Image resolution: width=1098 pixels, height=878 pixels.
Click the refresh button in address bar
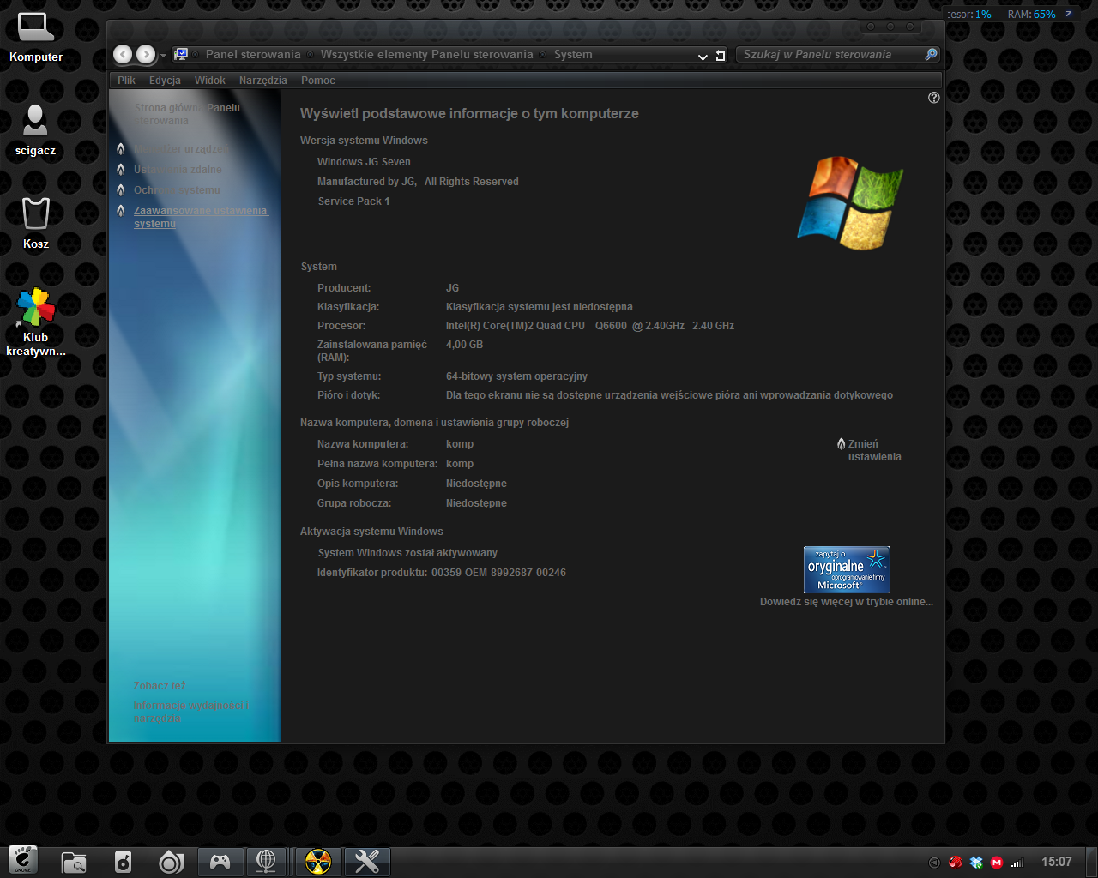pyautogui.click(x=721, y=56)
